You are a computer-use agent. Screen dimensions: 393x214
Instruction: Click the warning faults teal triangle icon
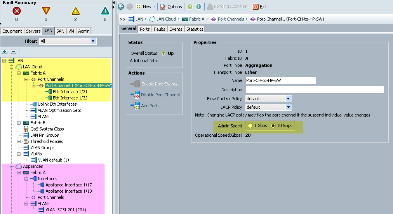105,11
